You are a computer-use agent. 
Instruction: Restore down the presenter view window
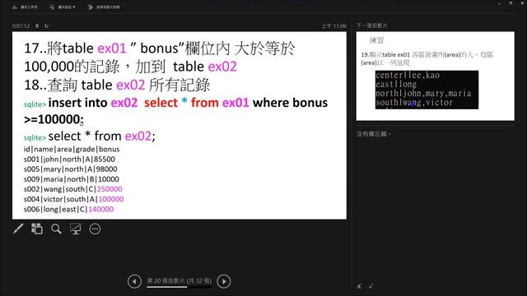[x=511, y=3]
